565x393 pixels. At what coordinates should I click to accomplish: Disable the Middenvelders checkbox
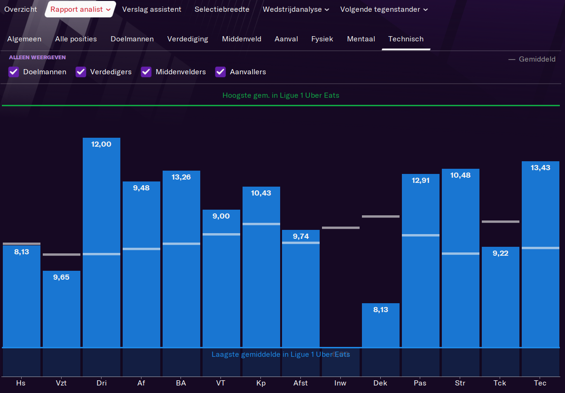click(x=146, y=72)
